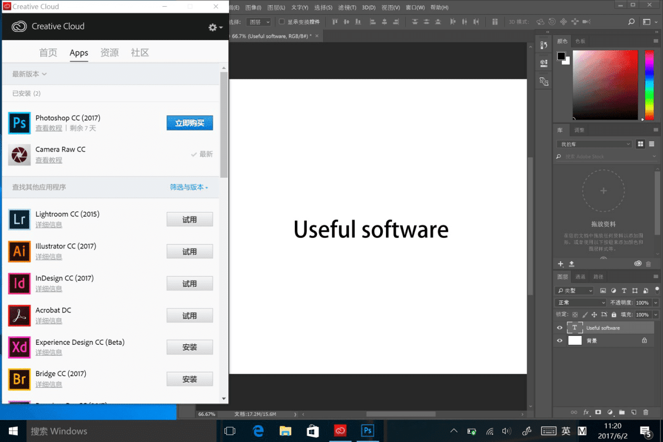Pick a color in the color field
Screen dimensions: 663x442
pos(605,85)
